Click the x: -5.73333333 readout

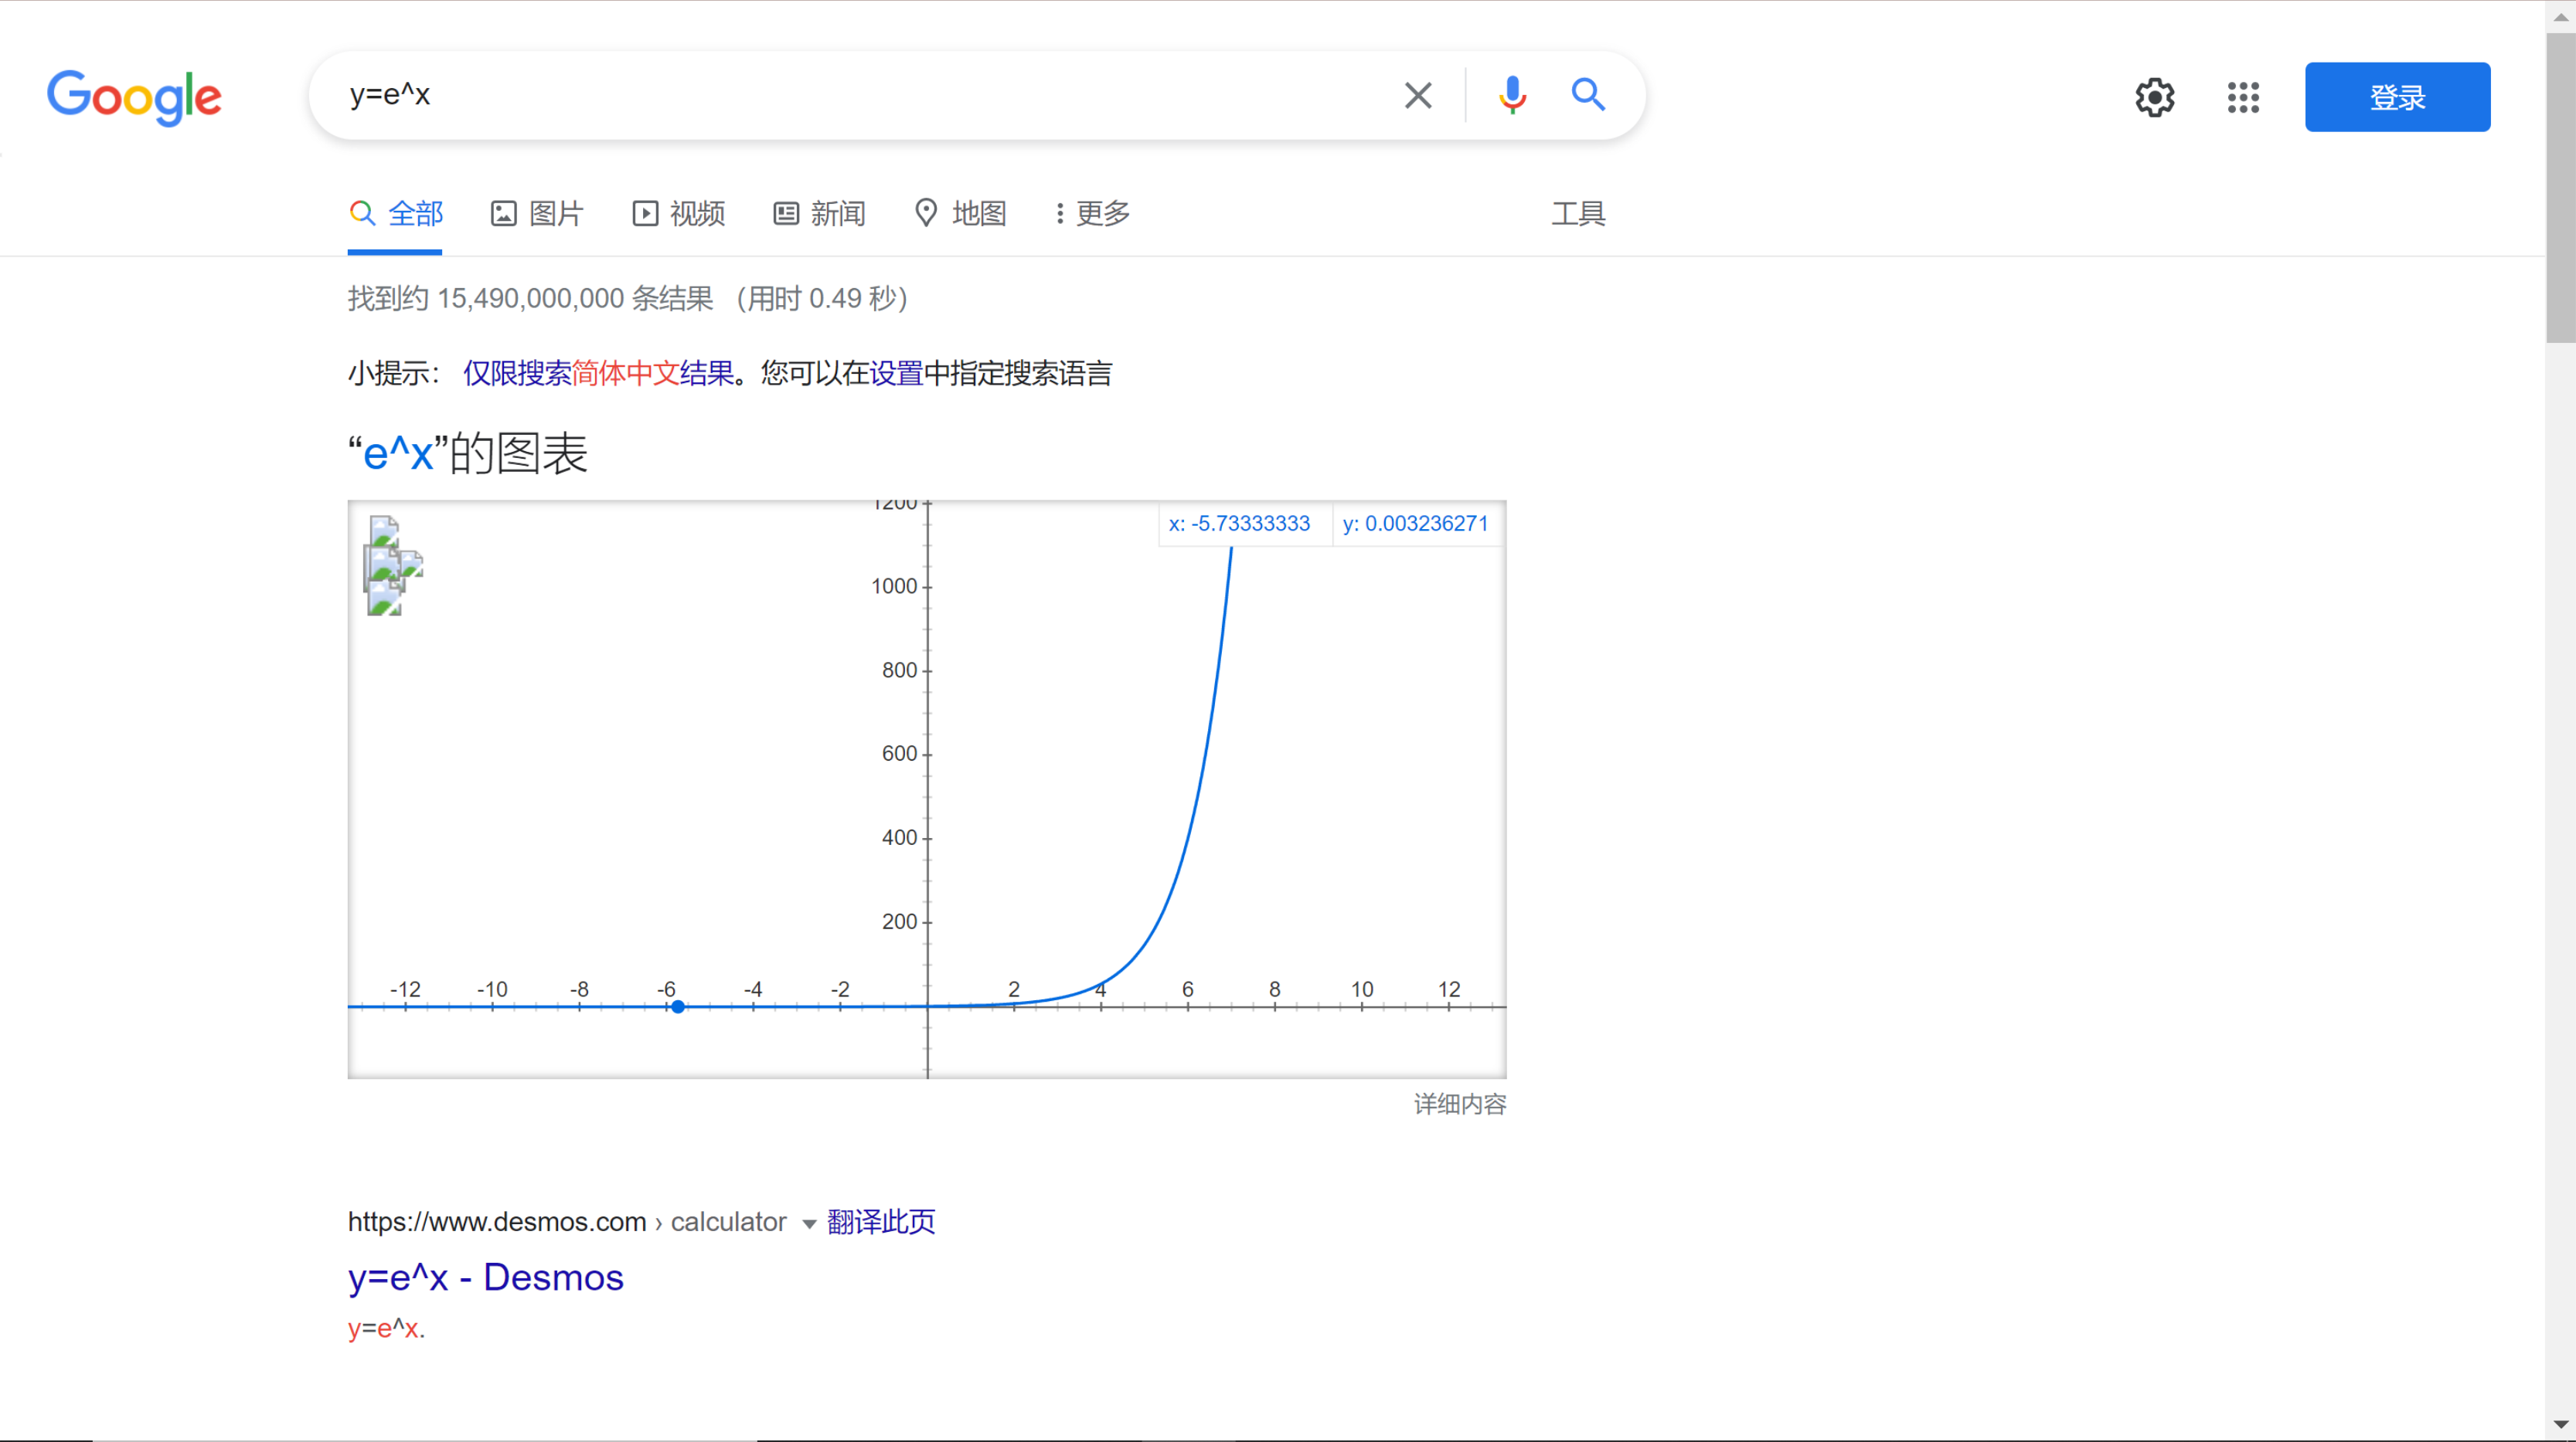(x=1239, y=524)
